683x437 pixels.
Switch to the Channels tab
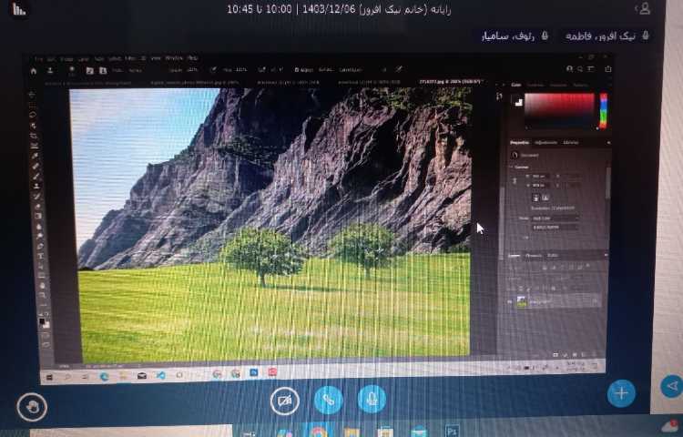pos(534,256)
